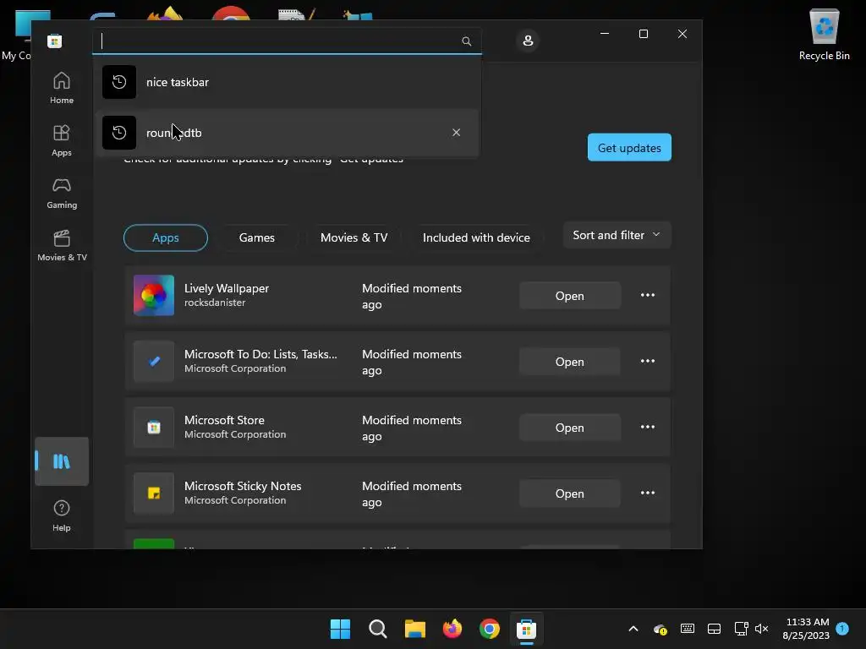The width and height of the screenshot is (866, 649).
Task: Open more options for Microsoft To Do
Action: click(x=648, y=362)
